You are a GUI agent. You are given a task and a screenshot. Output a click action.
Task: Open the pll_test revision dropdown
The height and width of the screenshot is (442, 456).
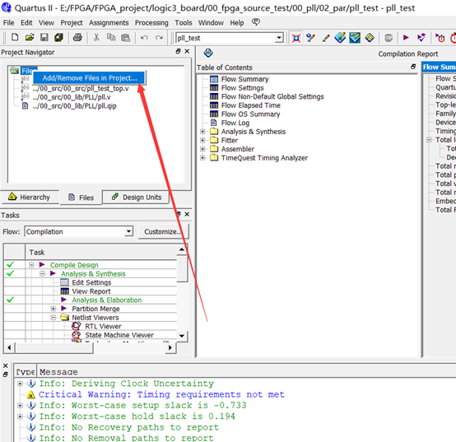[279, 38]
